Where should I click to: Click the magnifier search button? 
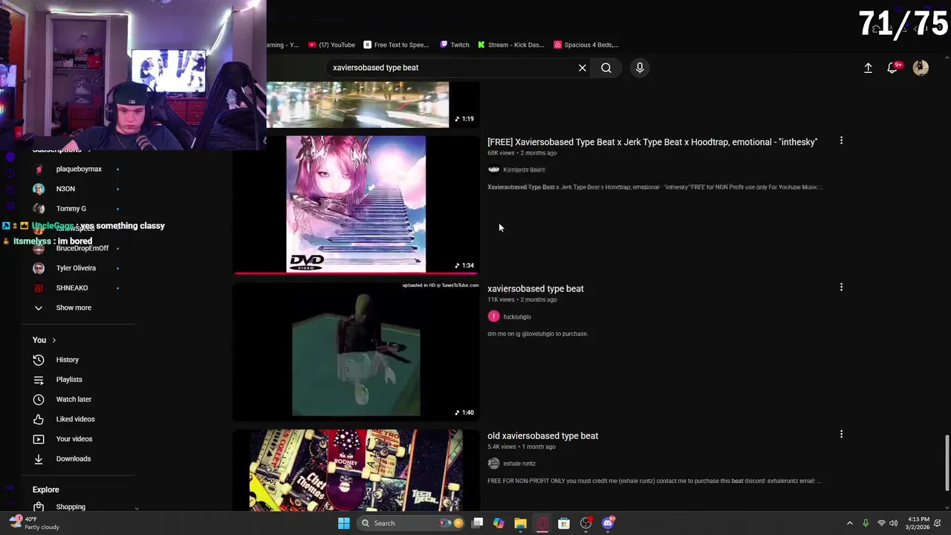click(x=606, y=68)
